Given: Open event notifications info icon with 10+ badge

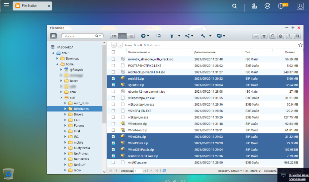Looking at the screenshot, I should 281,6.
